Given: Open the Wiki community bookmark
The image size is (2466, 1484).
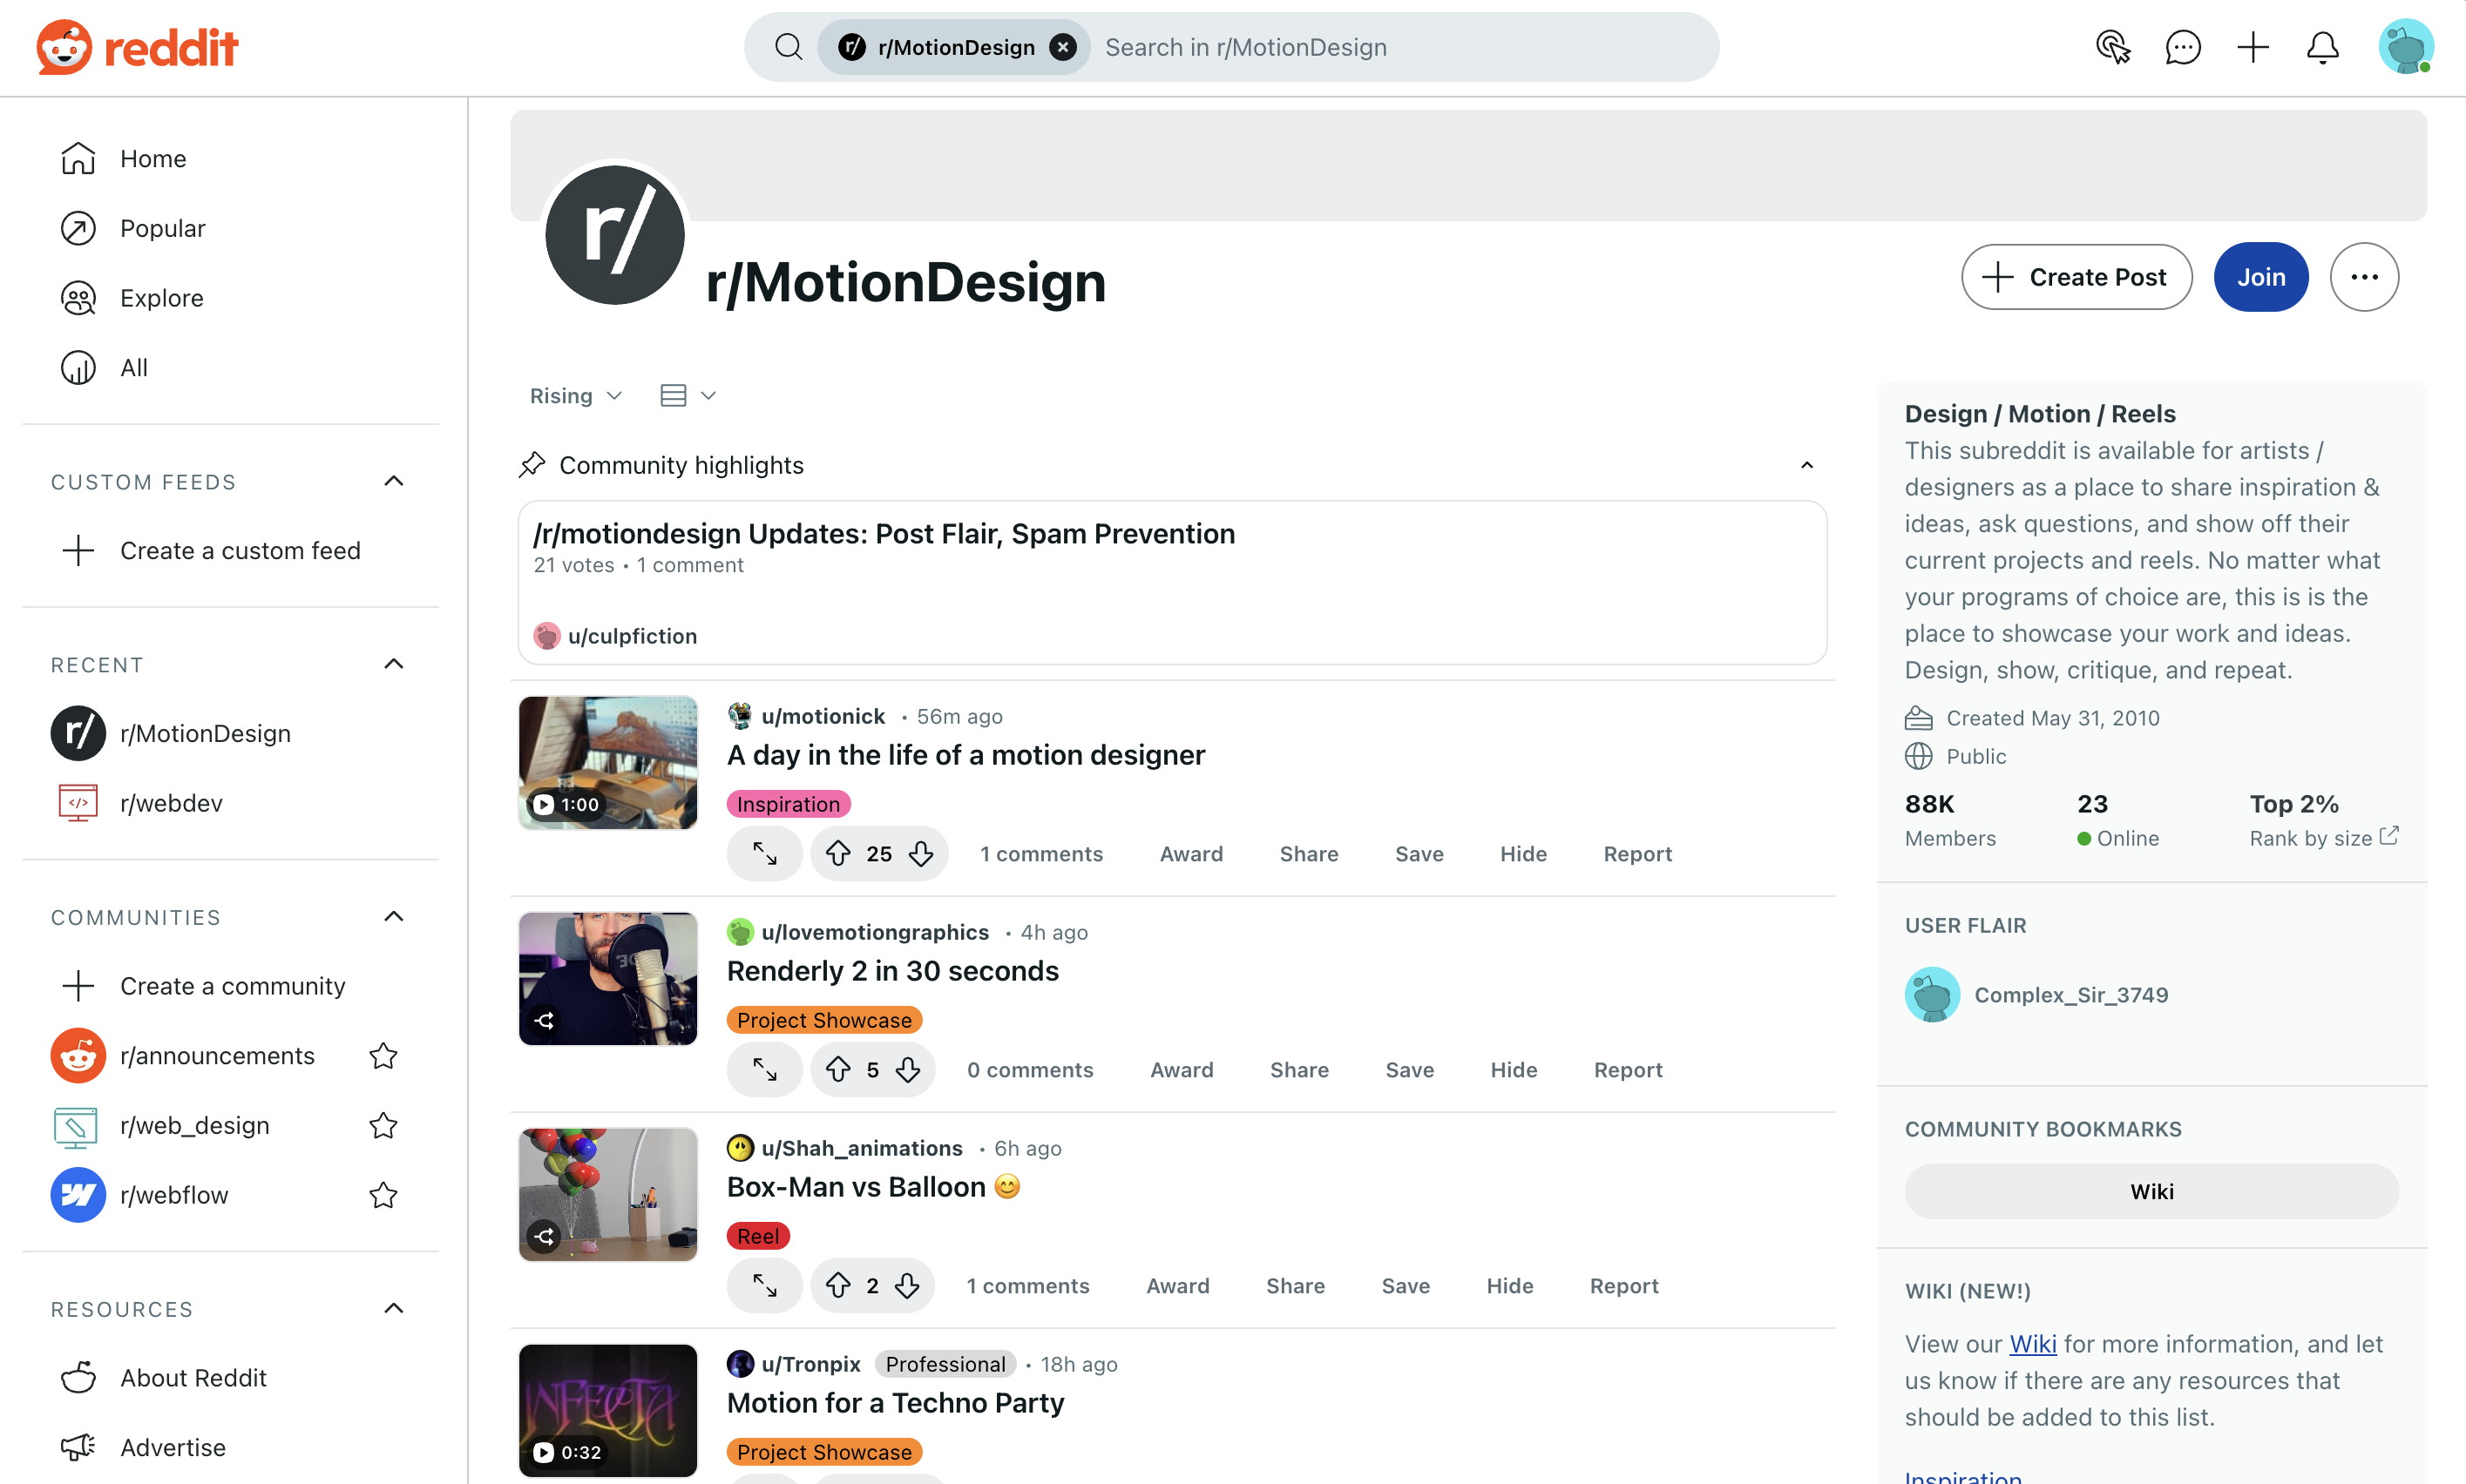Looking at the screenshot, I should (2151, 1191).
